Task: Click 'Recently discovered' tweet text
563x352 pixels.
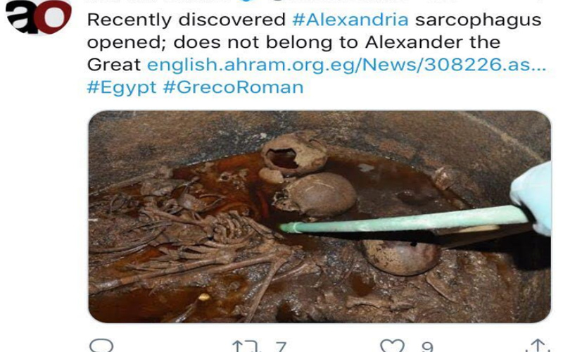Action: click(x=186, y=20)
